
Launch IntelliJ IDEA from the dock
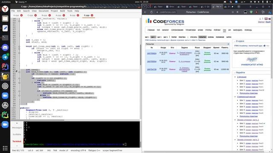[5, 67]
